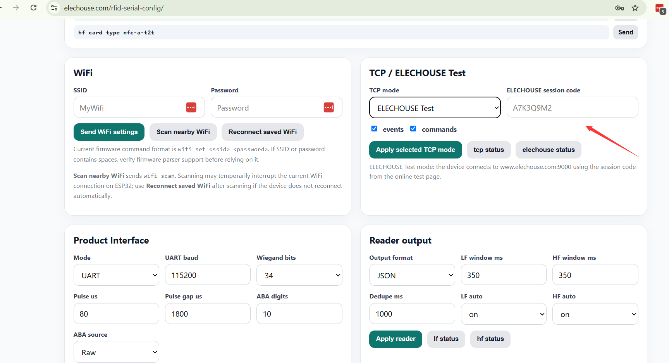Open the HF auto dropdown

595,314
